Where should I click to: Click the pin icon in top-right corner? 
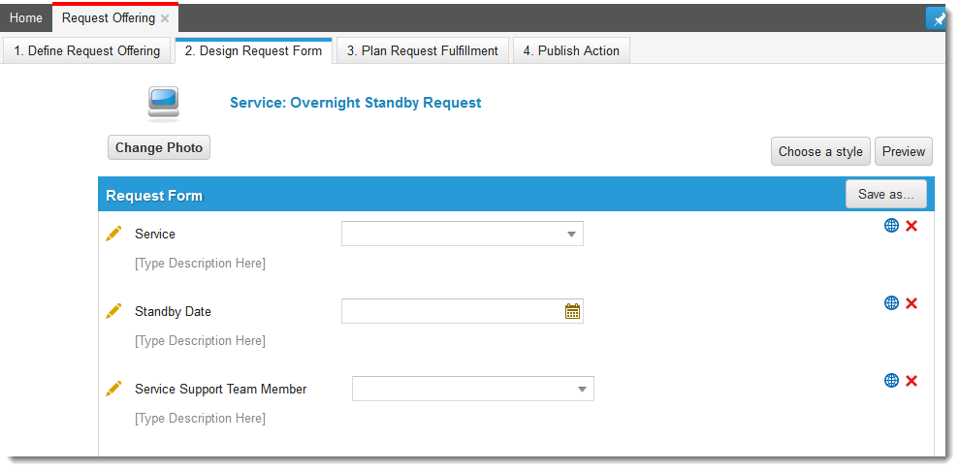click(x=938, y=18)
